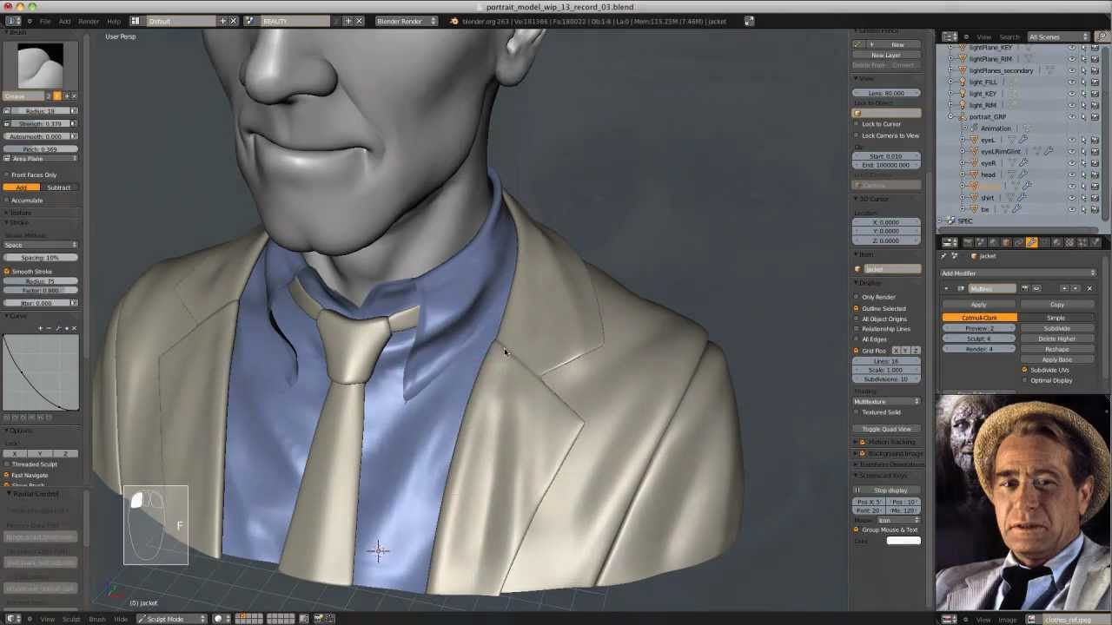Open the Render properties tab icon
This screenshot has width=1112, height=625.
coord(970,243)
